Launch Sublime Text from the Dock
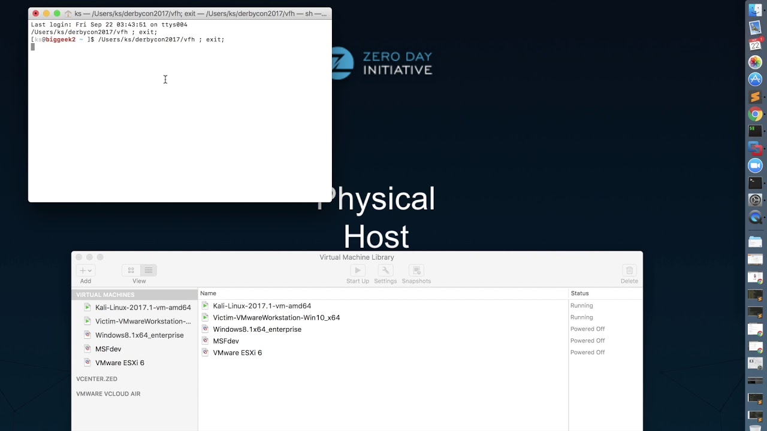This screenshot has height=431, width=767. [x=755, y=96]
